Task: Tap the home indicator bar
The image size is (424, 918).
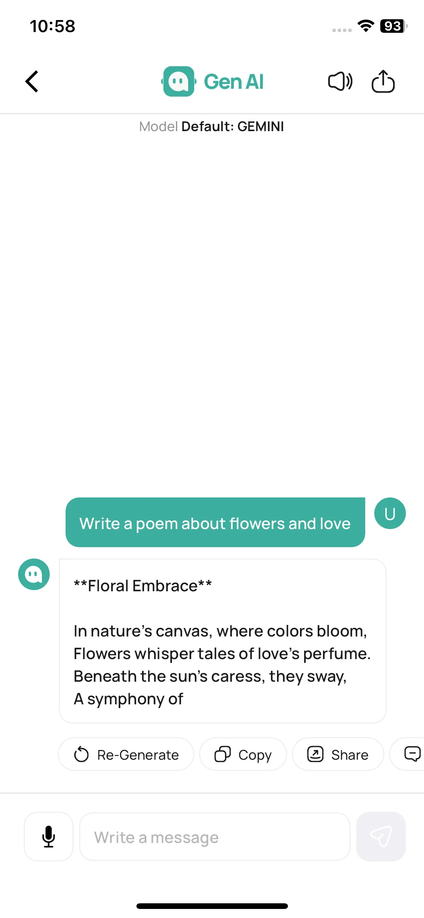Action: [212, 906]
